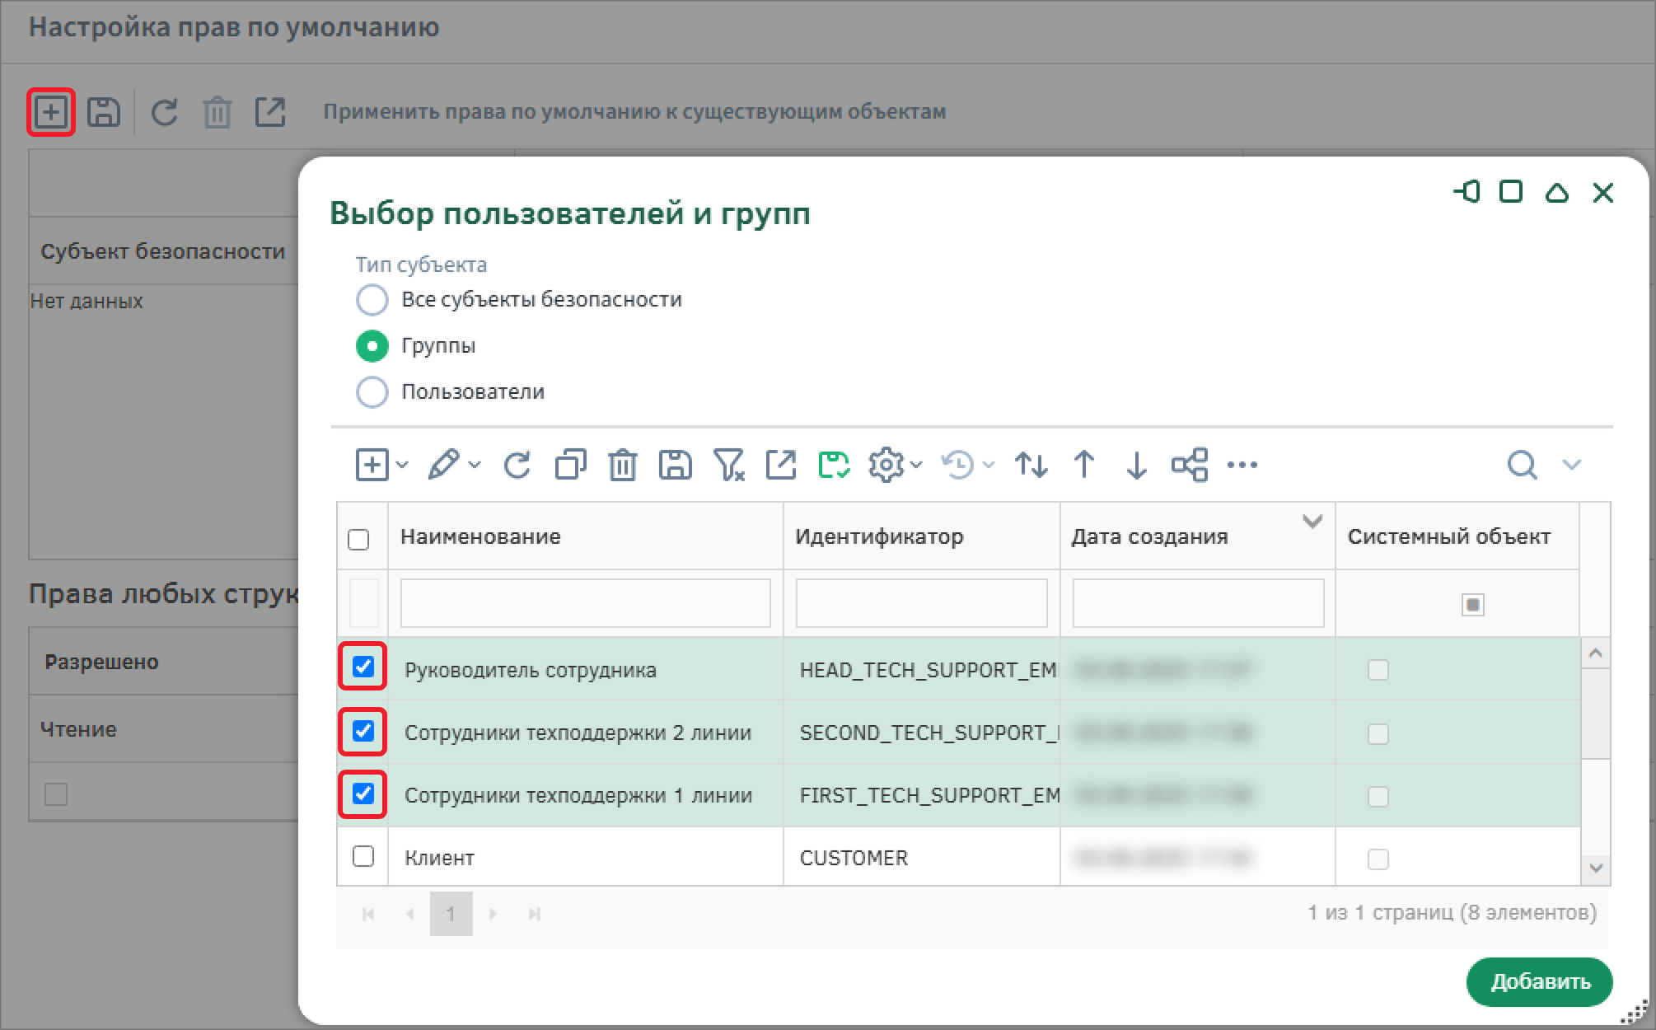Click the CUSTOMER identifier cell

point(922,858)
